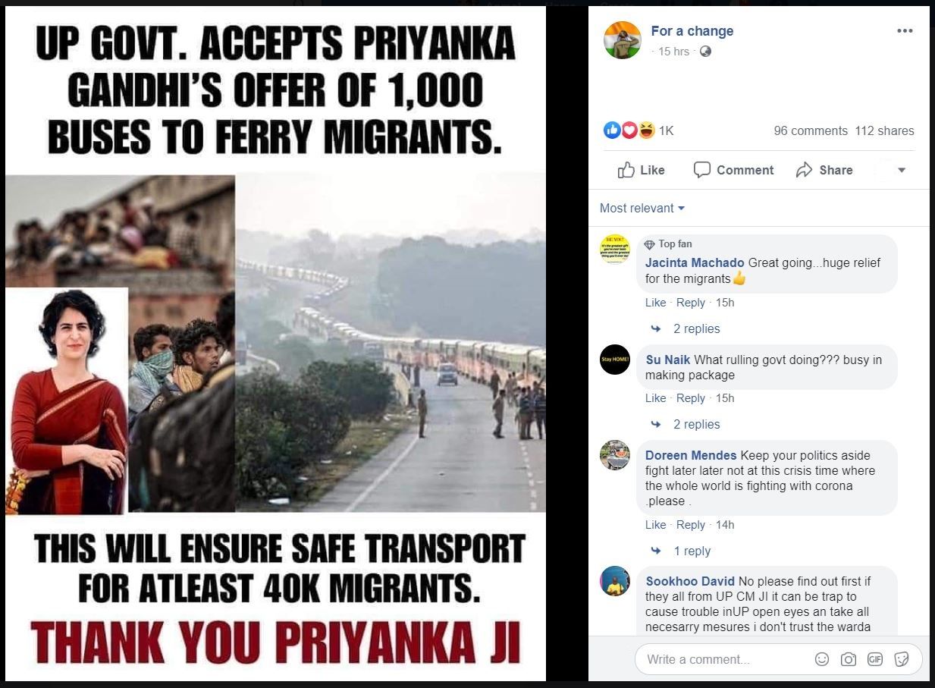View the 96 comments count link
This screenshot has height=688, width=935.
coord(810,130)
